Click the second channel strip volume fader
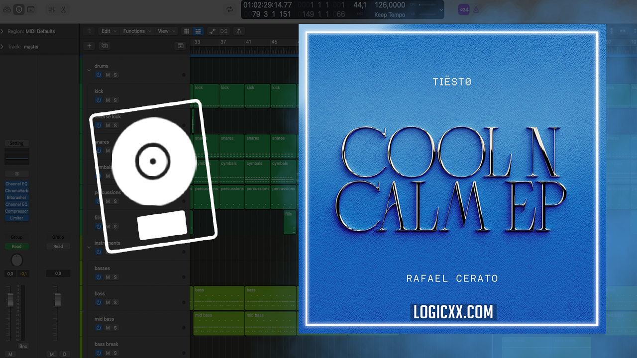 pyautogui.click(x=57, y=300)
